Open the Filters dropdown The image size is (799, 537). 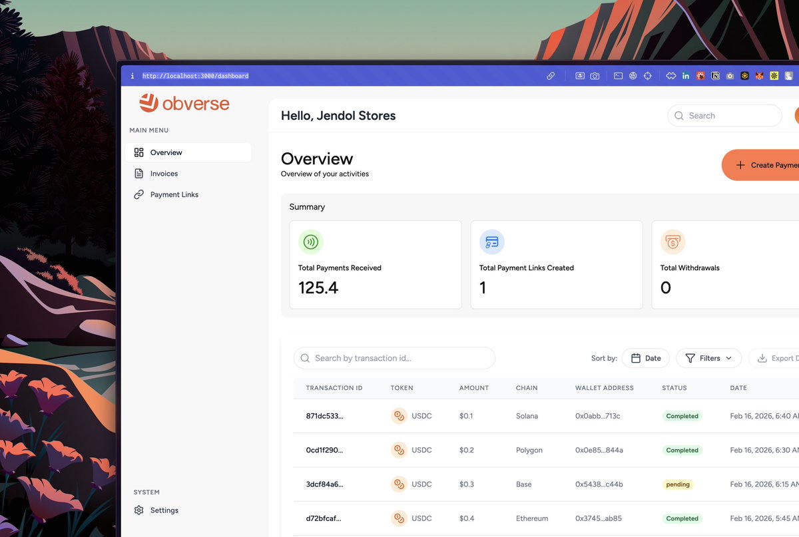point(709,358)
